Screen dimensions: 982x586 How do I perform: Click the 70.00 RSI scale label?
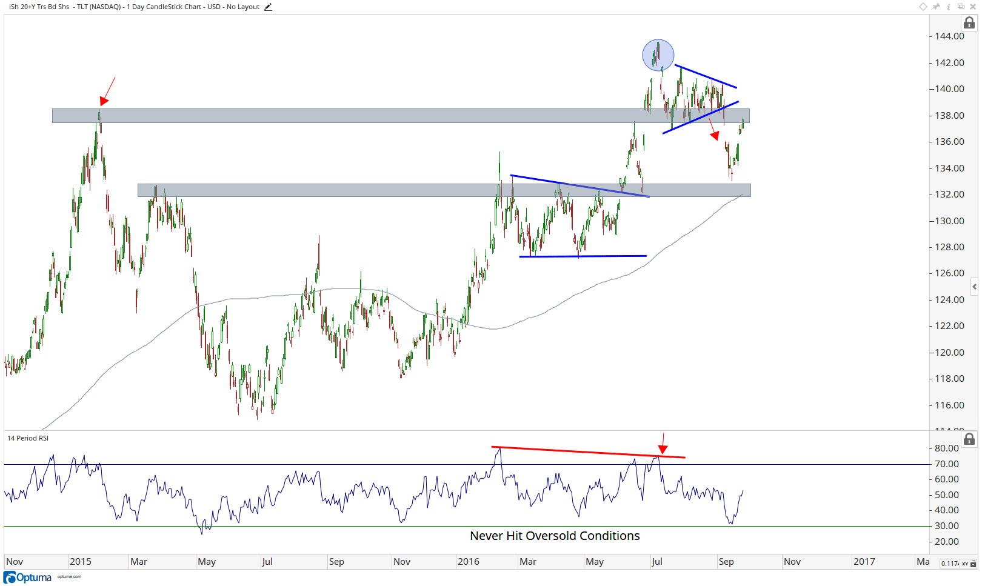(947, 464)
